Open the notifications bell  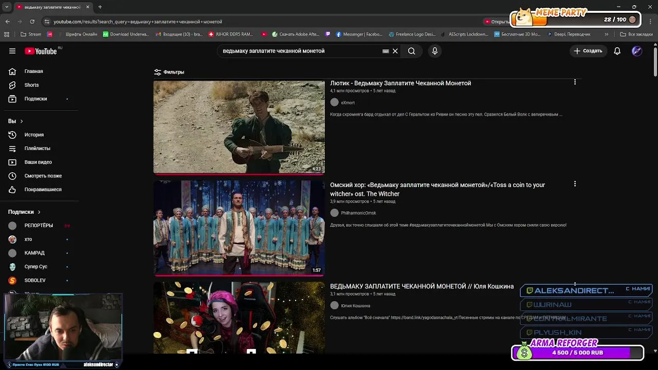click(x=617, y=51)
